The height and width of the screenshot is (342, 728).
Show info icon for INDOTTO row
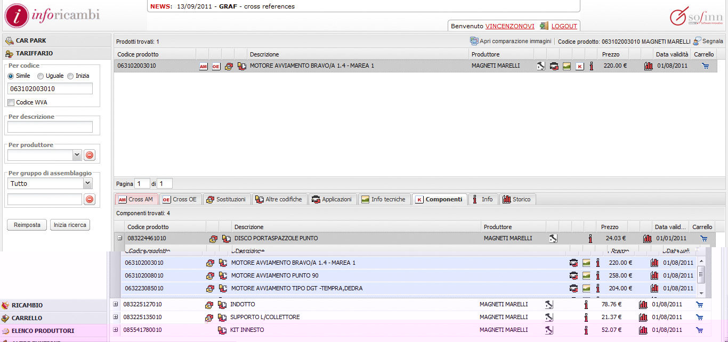click(586, 305)
